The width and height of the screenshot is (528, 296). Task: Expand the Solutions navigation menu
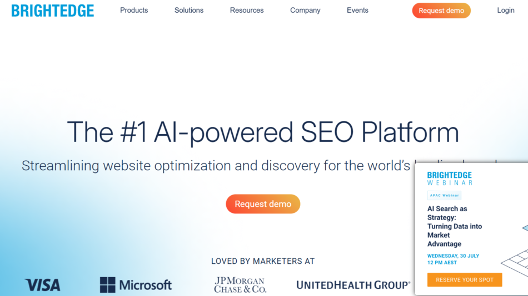pyautogui.click(x=189, y=11)
